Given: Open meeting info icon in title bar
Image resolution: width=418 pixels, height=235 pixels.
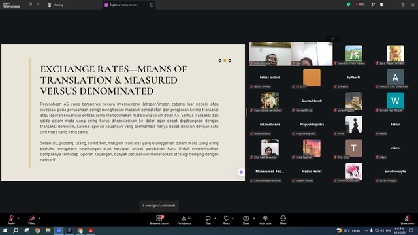Looking at the screenshot, I should (x=30, y=5).
